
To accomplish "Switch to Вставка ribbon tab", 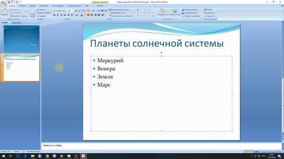I will pyautogui.click(x=22, y=6).
